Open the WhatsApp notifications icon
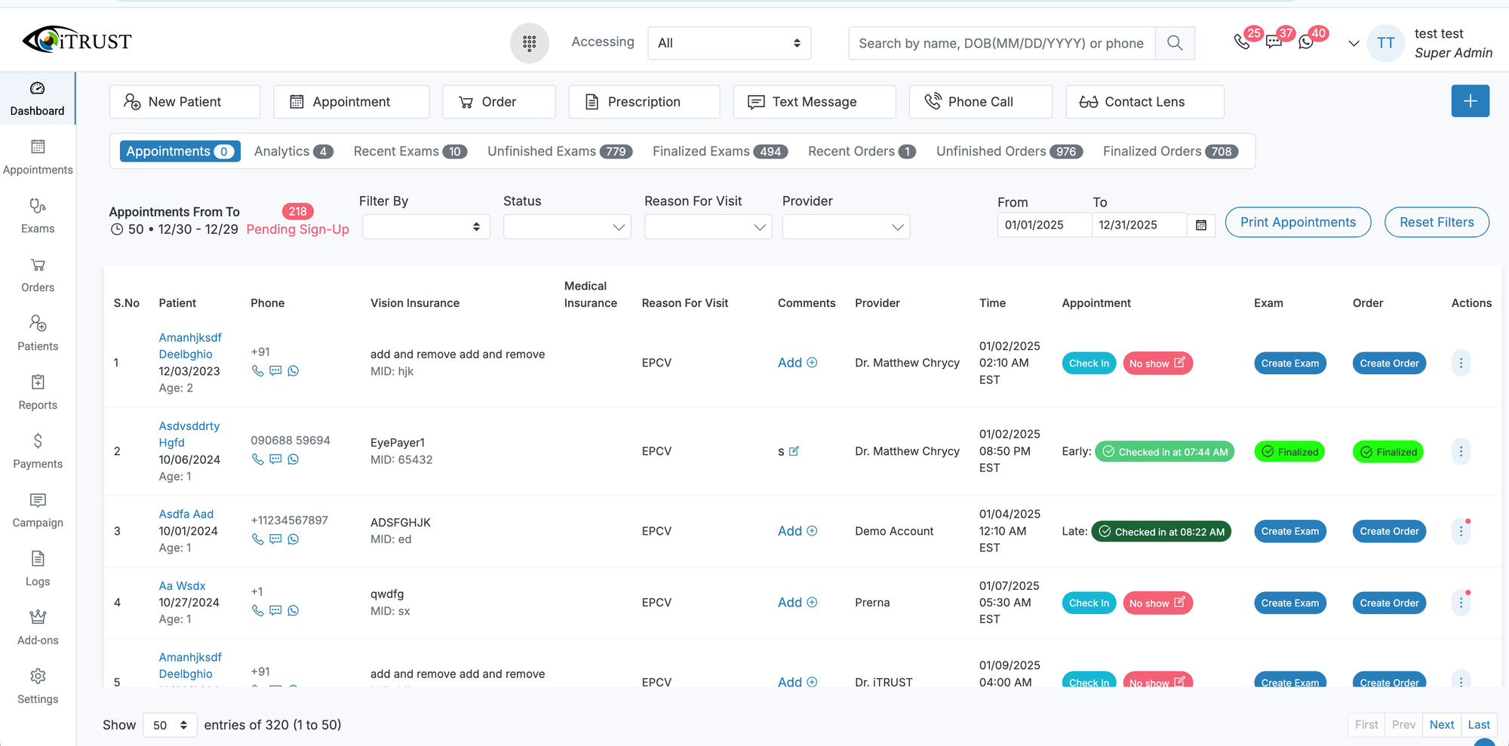1509x746 pixels. (x=1306, y=42)
